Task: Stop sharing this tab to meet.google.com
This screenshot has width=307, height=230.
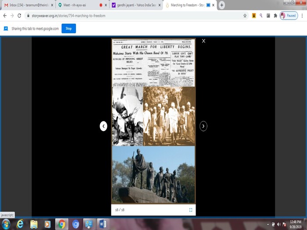Action: [x=68, y=28]
